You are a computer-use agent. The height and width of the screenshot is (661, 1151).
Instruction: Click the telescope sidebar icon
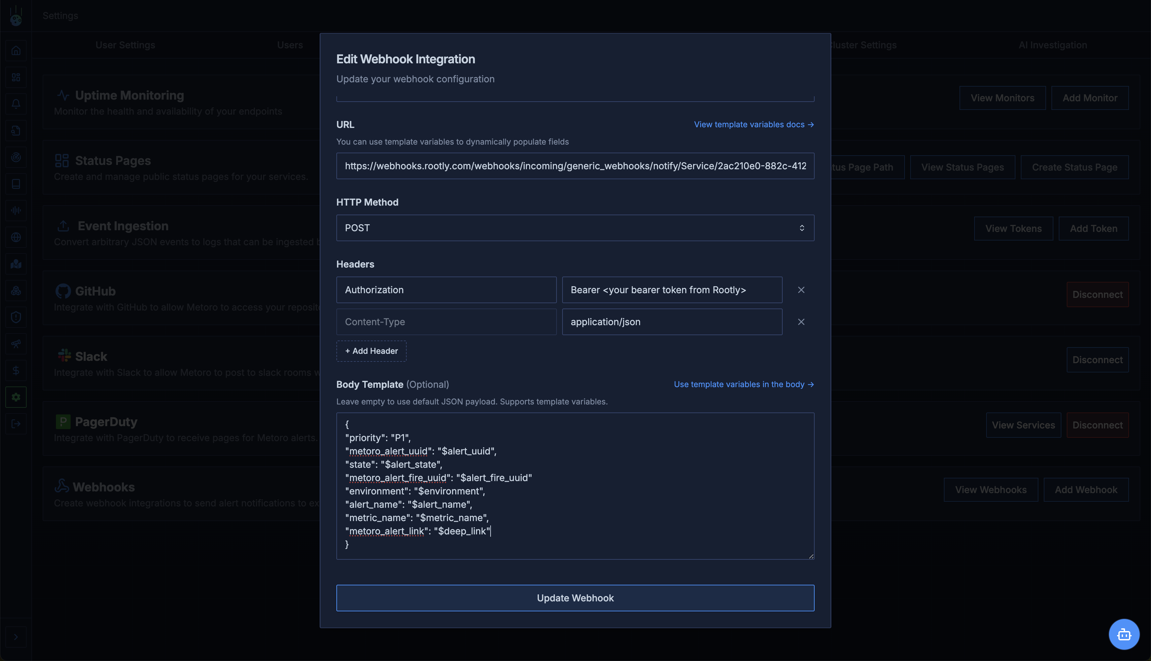click(16, 344)
